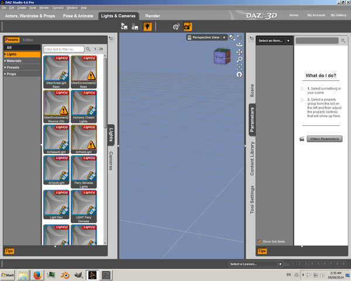Go to the Home link
Viewport: 351px width, 281px height.
(294, 15)
